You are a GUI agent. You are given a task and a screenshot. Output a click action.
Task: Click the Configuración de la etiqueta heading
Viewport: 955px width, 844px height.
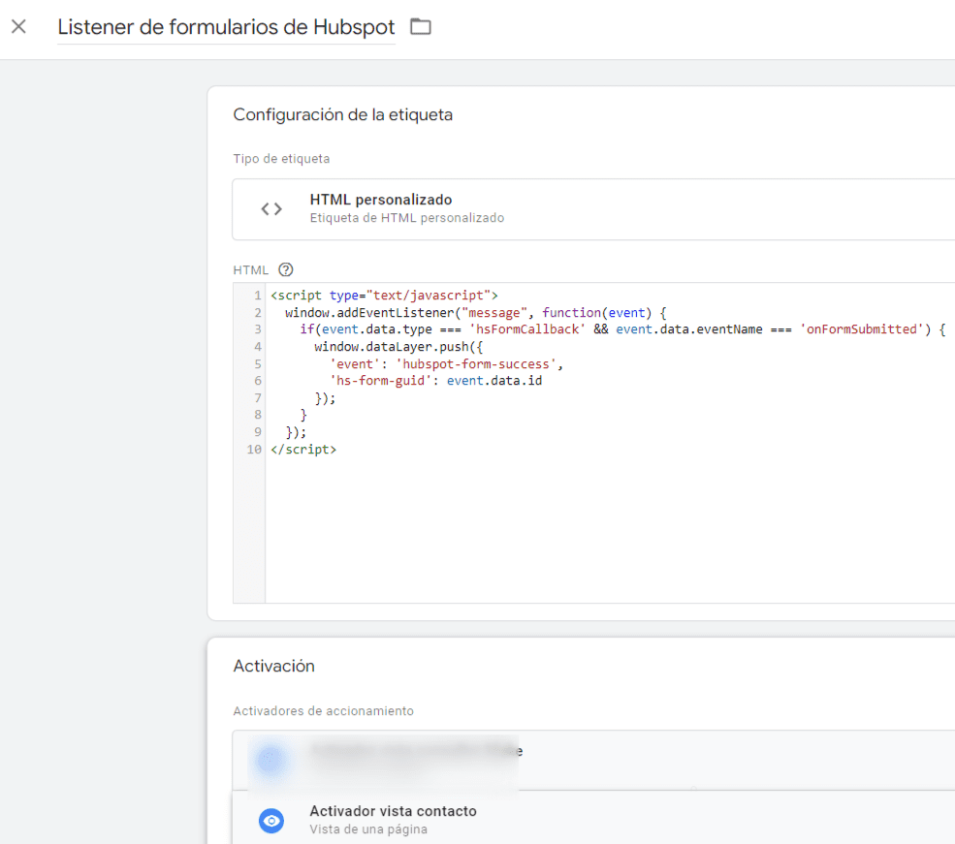click(342, 114)
